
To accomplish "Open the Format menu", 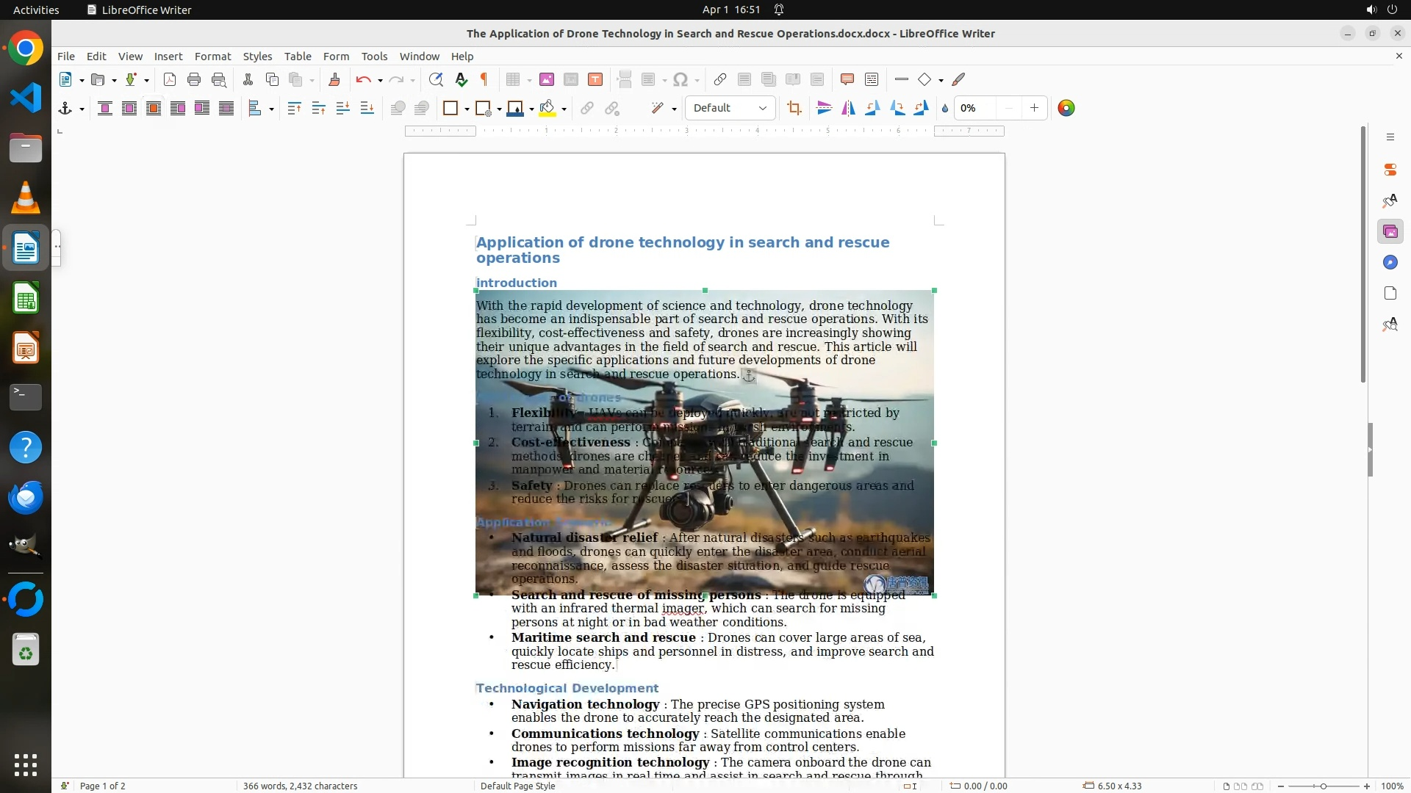I will (x=212, y=57).
